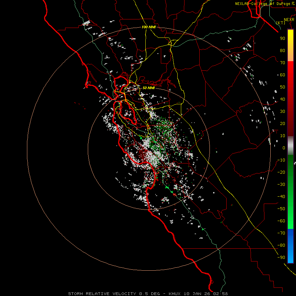Image resolution: width=296 pixels, height=296 pixels.
Task: Click the "[KT]" units label above the color bar
Action: pyautogui.click(x=281, y=23)
